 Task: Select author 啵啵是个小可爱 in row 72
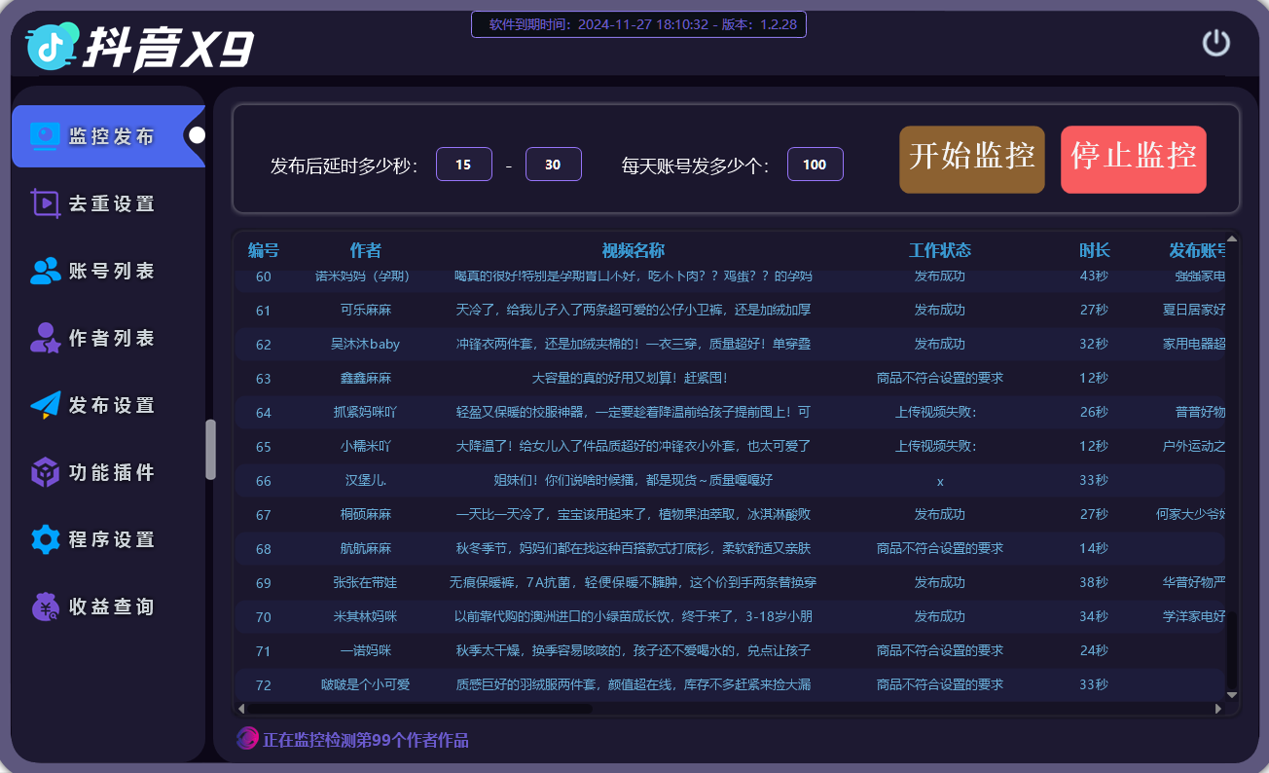(x=366, y=684)
